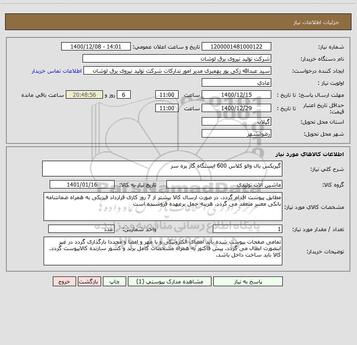Click the price validity date 1400/12/29
This screenshot has height=345, width=357.
tap(236, 108)
